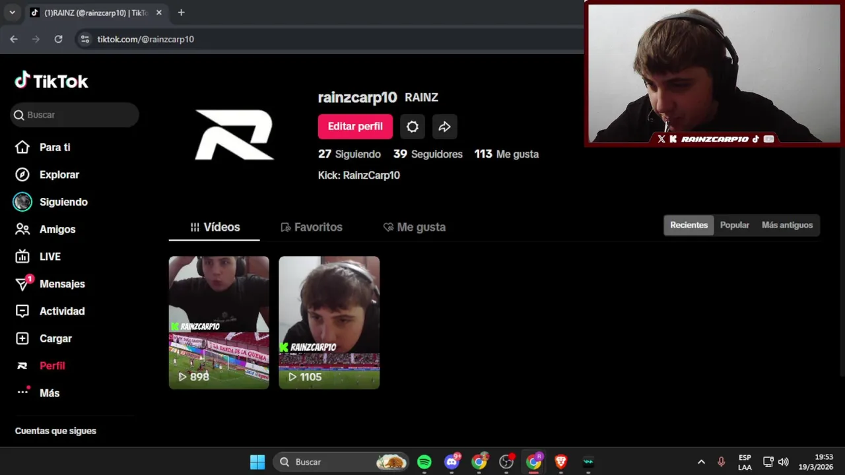Click the rainzcarp10 username heading
This screenshot has height=475, width=845.
click(357, 98)
